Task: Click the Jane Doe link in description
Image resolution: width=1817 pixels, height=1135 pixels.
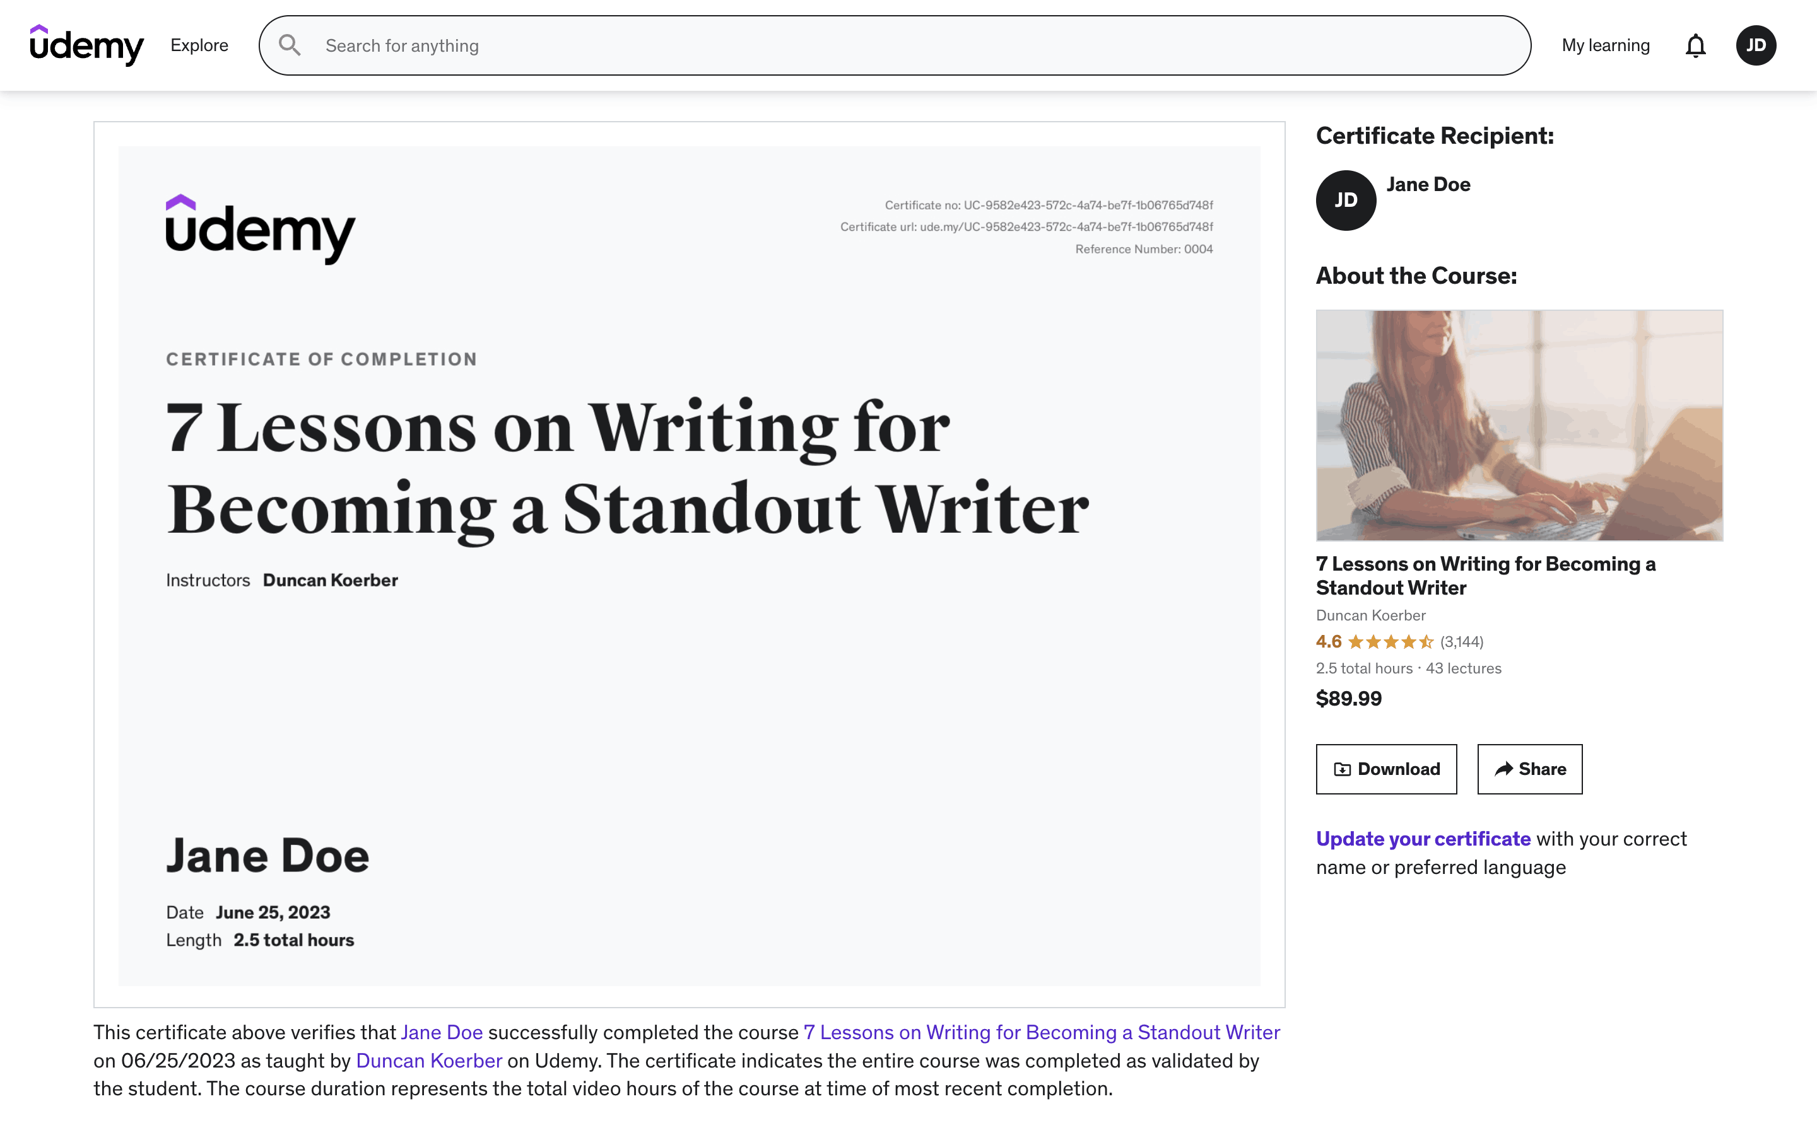Action: click(x=442, y=1032)
